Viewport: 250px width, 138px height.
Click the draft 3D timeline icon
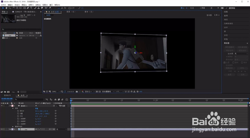coord(51,100)
